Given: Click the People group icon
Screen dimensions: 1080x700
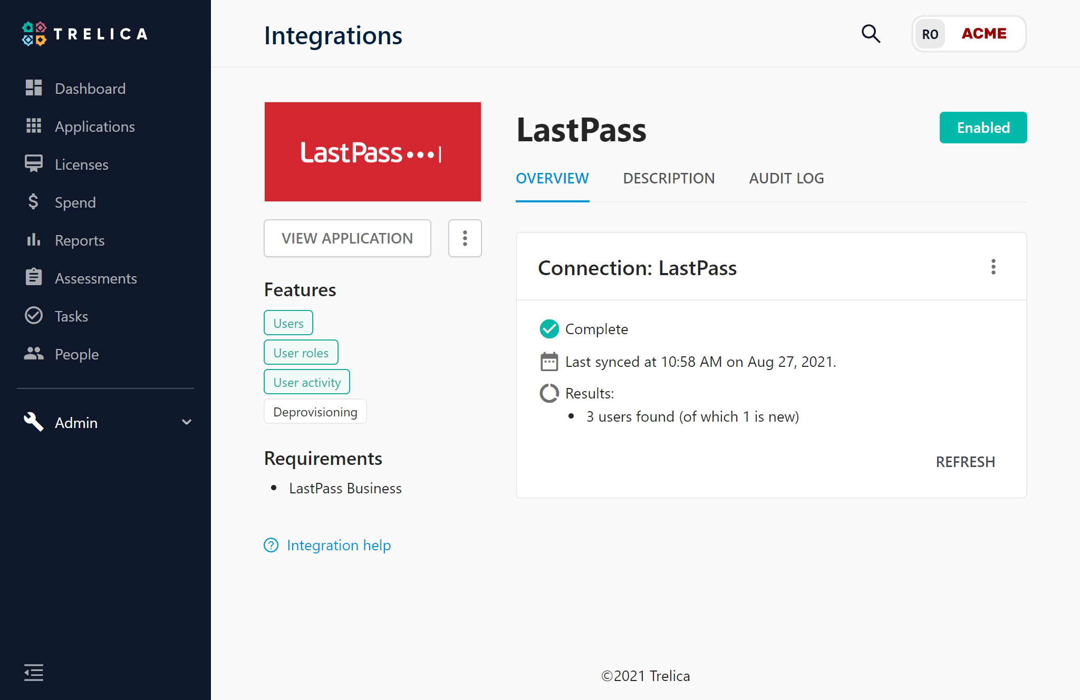Looking at the screenshot, I should click(34, 354).
